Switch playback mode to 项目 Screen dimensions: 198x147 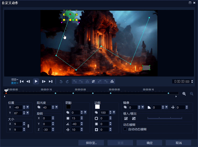(x=14, y=79)
